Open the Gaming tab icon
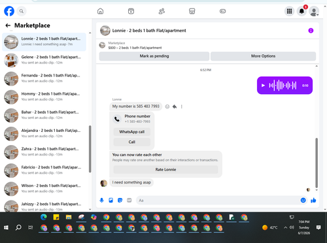Screen dimensions: 327x243 [x=222, y=11]
